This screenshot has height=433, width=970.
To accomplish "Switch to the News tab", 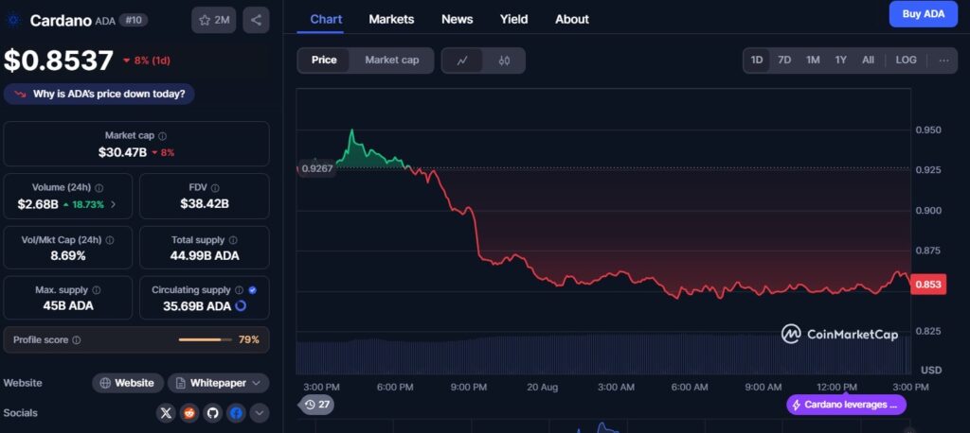I will coord(458,19).
